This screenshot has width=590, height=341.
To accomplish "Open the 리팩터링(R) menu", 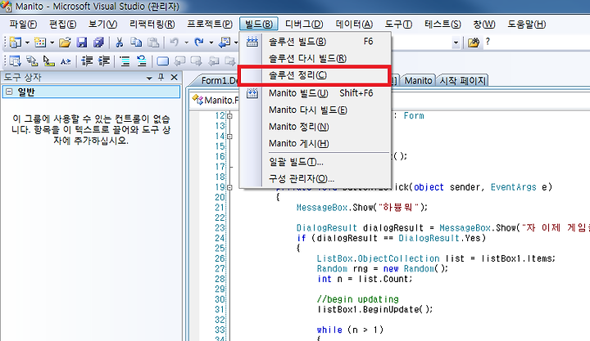I will (x=152, y=25).
